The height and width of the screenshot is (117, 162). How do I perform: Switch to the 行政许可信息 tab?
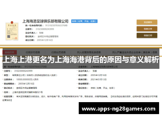point(33,52)
